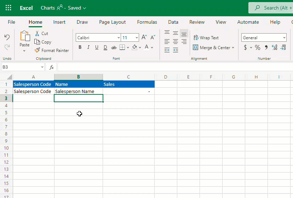Expand the font color dropdown arrow
Viewport: 293px width, 198px height.
pos(152,48)
